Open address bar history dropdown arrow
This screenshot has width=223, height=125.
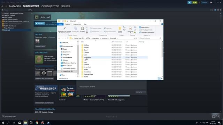point(134,38)
